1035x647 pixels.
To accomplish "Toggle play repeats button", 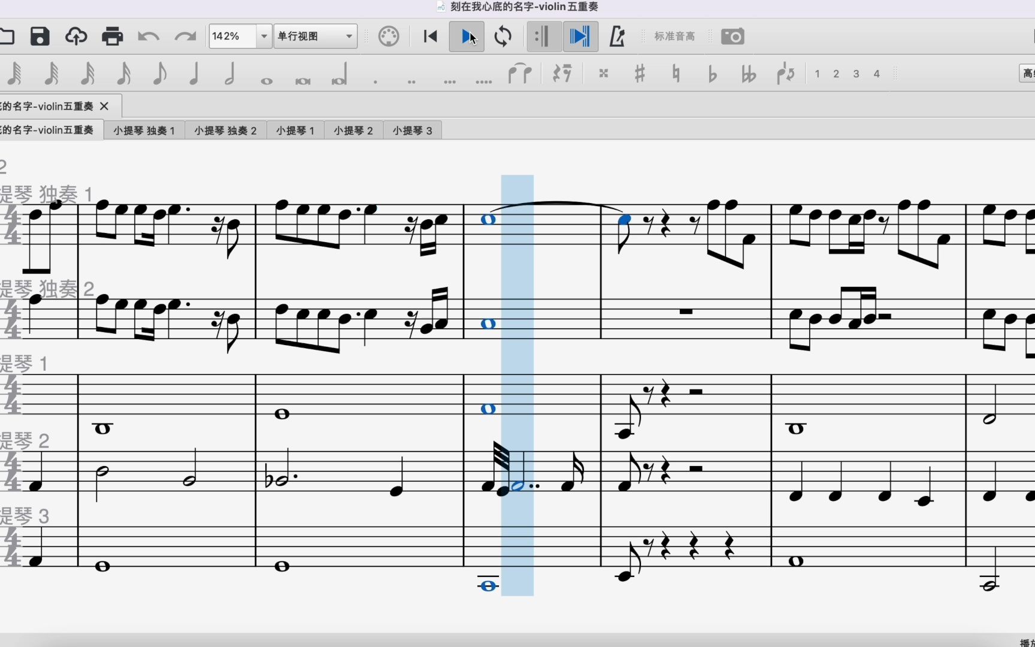I will point(544,37).
